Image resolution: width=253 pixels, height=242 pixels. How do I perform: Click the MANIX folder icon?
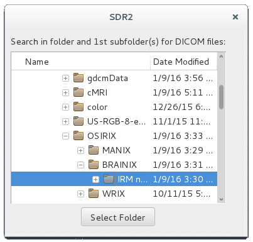94,150
